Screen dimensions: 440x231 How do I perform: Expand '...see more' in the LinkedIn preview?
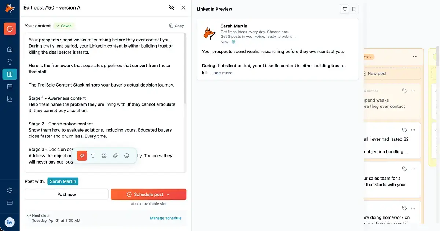point(221,73)
